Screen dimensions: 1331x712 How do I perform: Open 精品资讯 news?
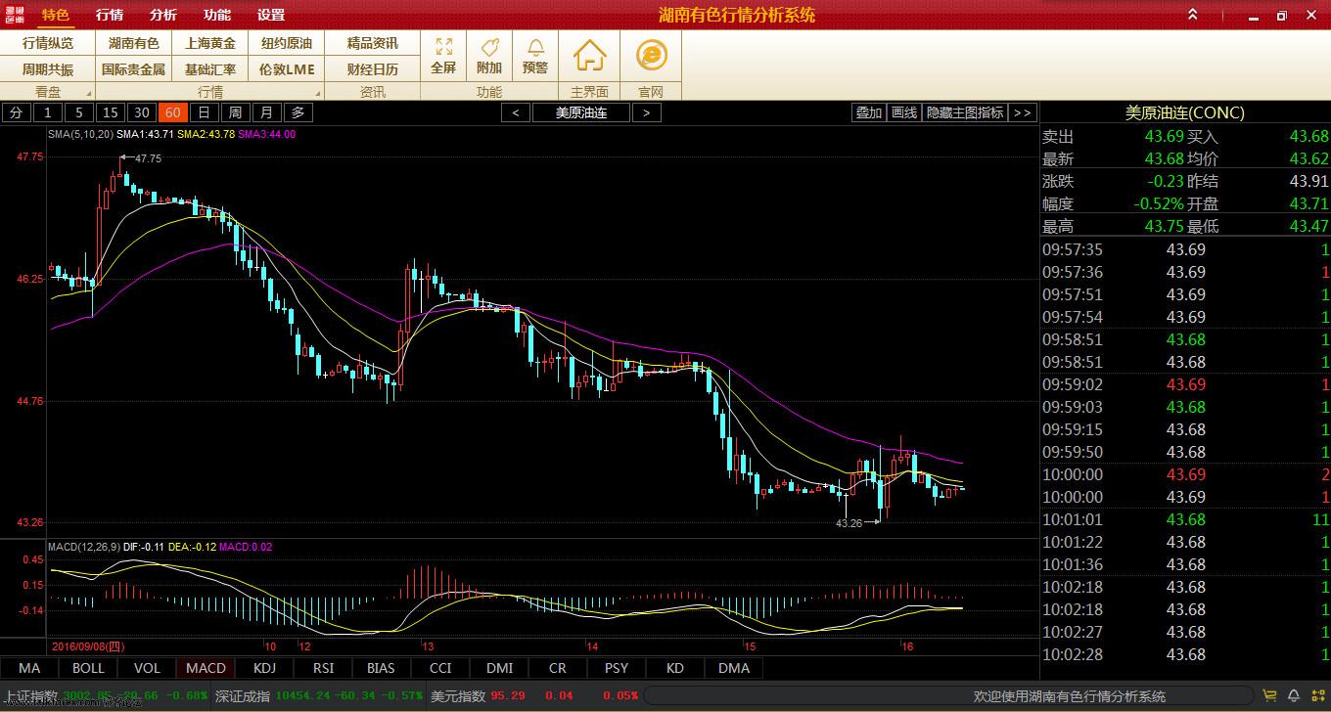373,43
